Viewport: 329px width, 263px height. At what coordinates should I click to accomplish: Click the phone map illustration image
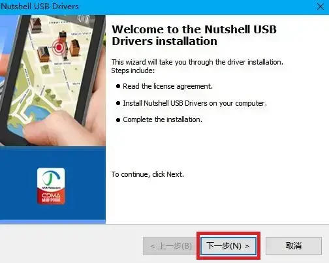[x=53, y=80]
